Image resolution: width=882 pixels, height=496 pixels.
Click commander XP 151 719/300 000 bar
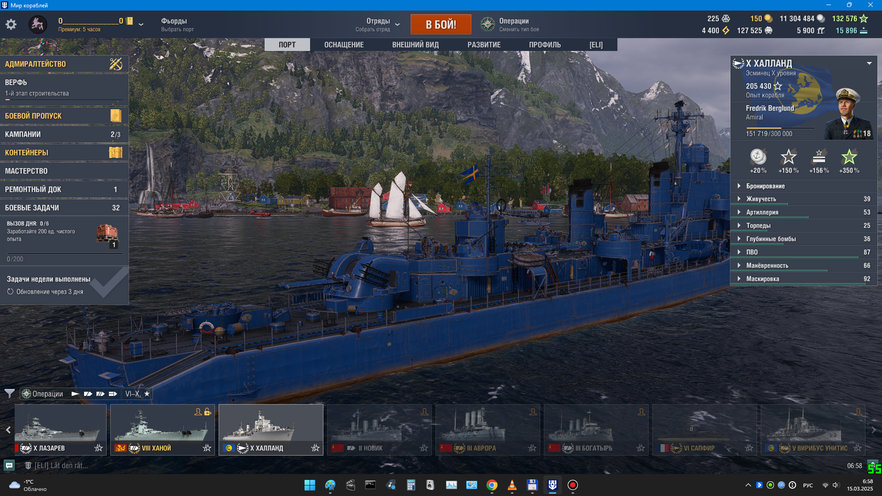click(x=780, y=128)
